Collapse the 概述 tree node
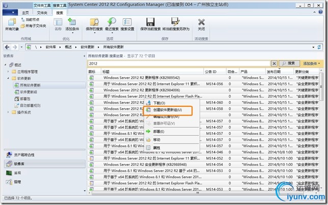 tap(6, 65)
